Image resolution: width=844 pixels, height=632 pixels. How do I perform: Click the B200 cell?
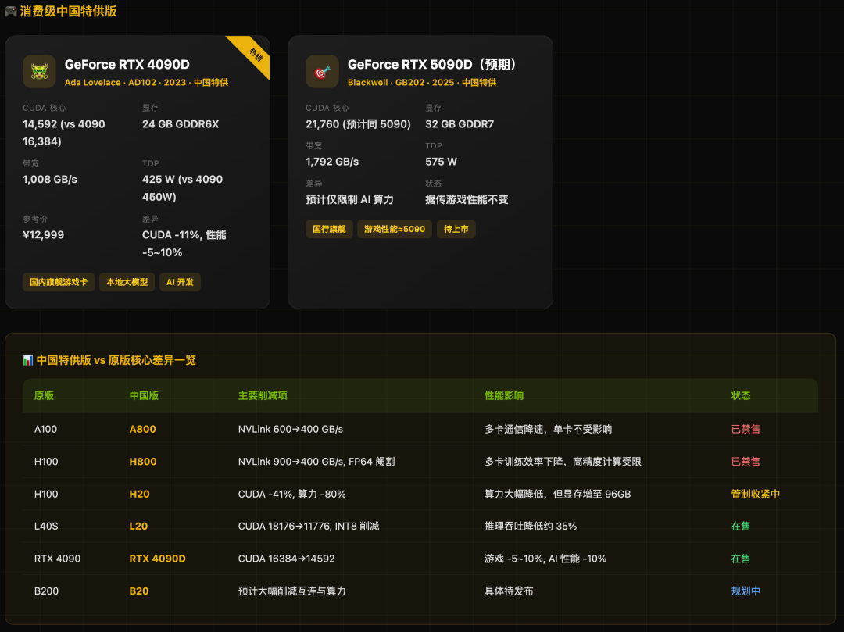(46, 591)
